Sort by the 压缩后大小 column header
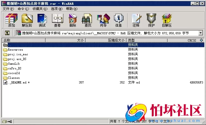Screen dimensions: 206x125 coord(106,40)
